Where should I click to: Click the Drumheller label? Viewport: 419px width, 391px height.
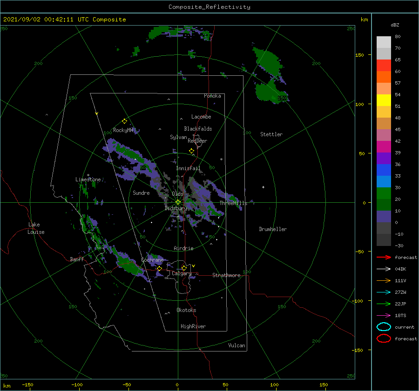pyautogui.click(x=273, y=229)
